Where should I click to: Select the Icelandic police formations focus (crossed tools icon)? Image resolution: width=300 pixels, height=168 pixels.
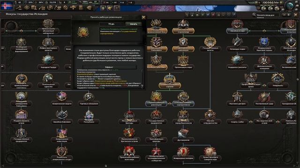coord(21,42)
